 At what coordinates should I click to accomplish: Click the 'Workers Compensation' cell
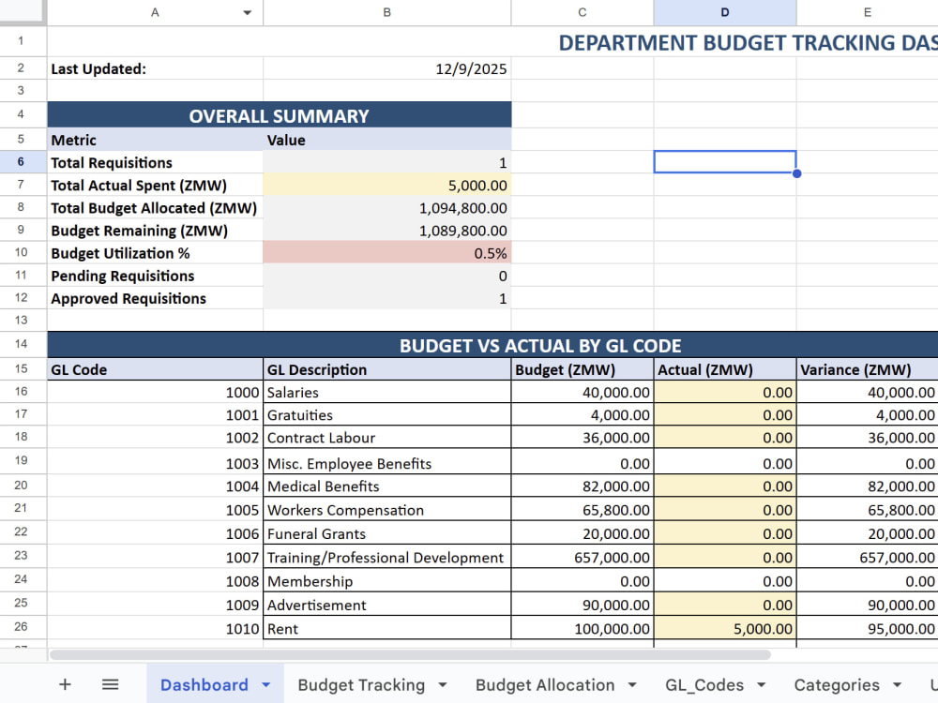tap(387, 510)
